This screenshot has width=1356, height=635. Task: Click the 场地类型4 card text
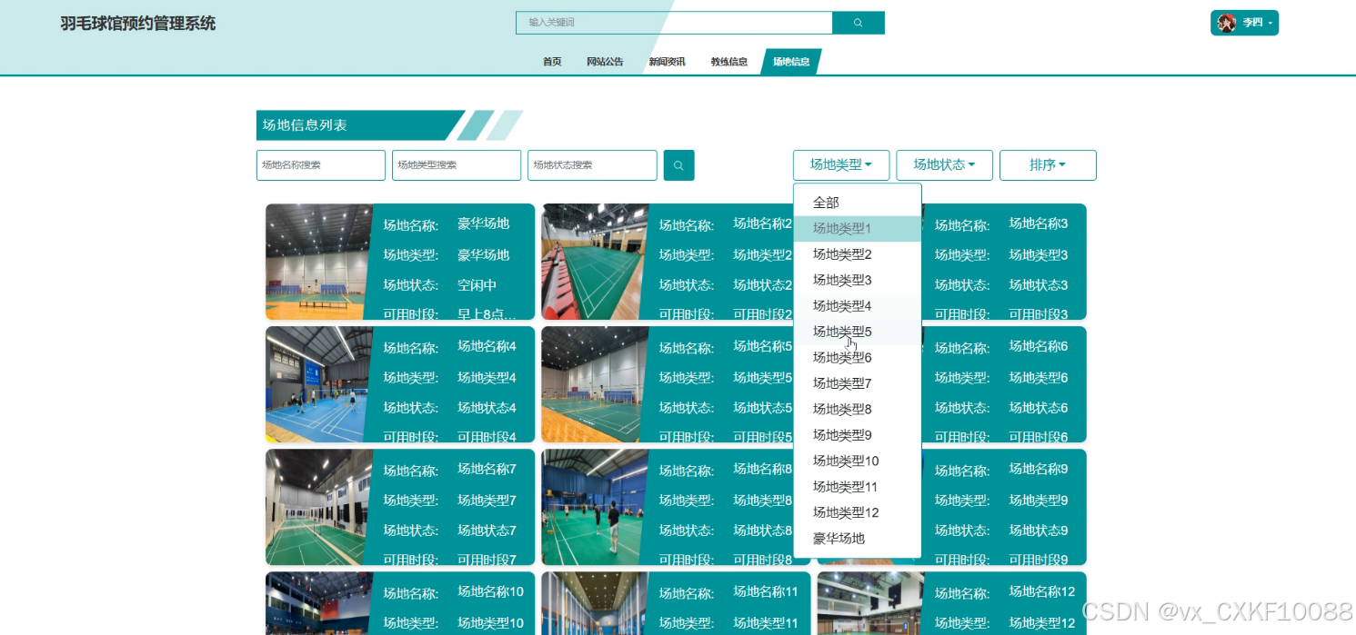tap(487, 378)
